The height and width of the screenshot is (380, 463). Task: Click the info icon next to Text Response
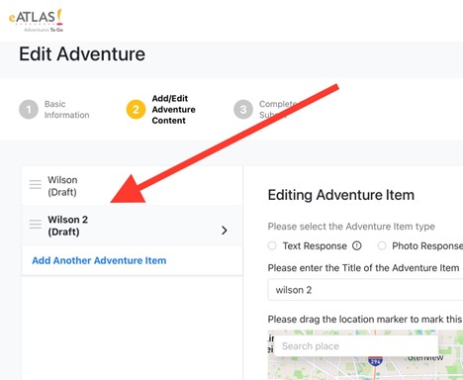click(357, 245)
